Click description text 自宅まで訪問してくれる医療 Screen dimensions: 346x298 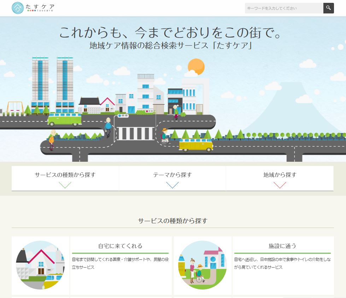pos(120,263)
